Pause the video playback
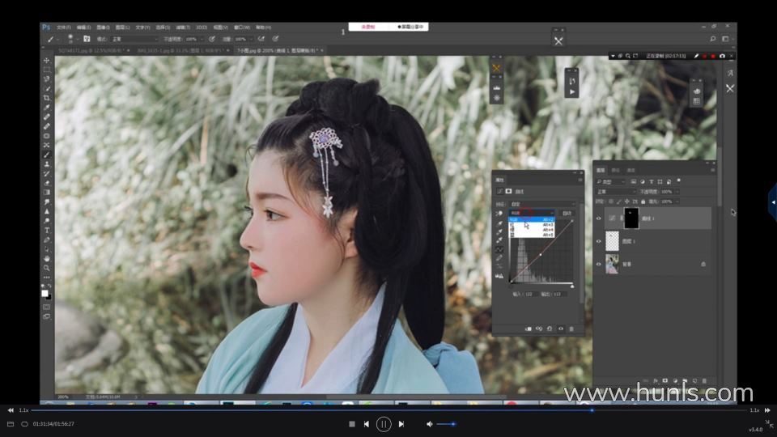This screenshot has height=437, width=777. tap(384, 423)
